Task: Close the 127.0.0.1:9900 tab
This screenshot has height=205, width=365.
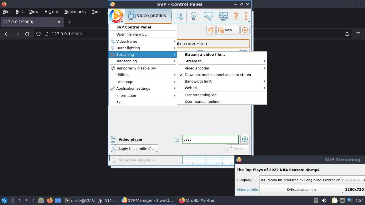Action: [x=59, y=22]
